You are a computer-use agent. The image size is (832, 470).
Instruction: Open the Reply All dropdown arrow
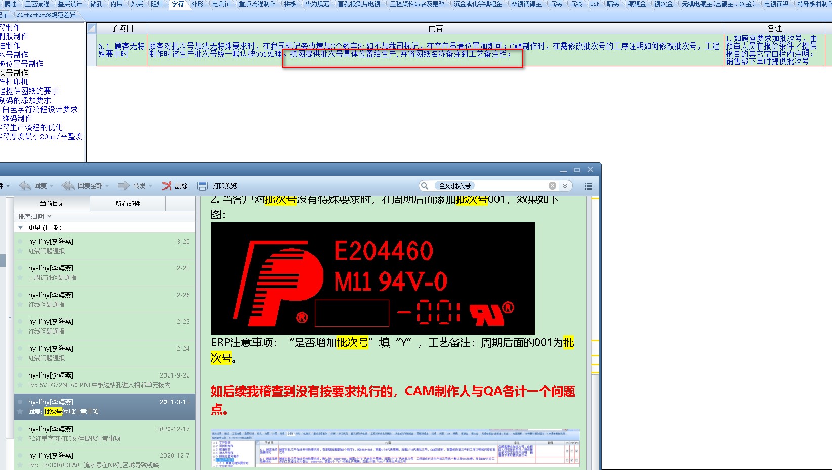click(x=107, y=186)
